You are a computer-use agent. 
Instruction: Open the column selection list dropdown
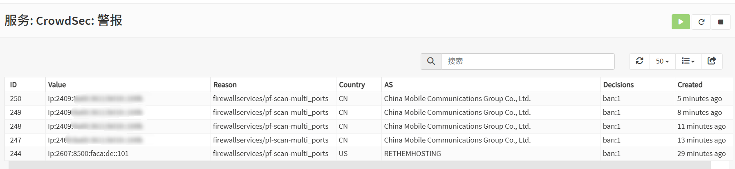coord(688,61)
